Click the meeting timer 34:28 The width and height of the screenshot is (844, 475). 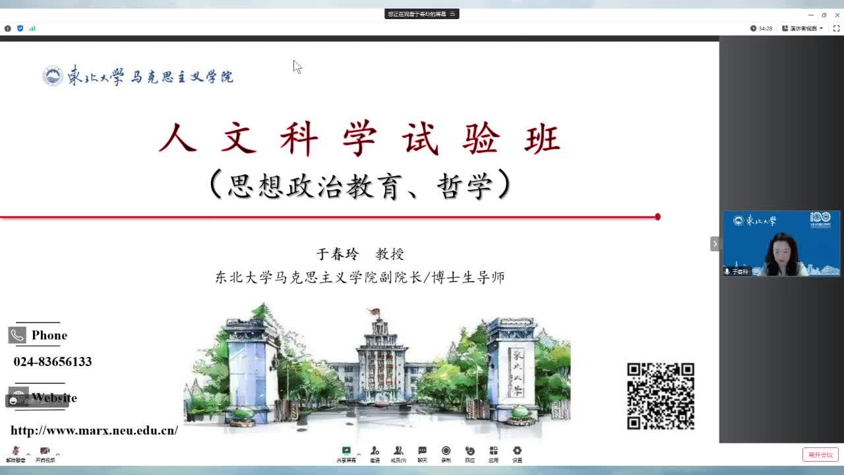[x=762, y=28]
